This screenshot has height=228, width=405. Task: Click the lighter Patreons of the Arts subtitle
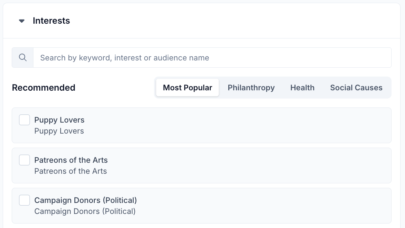(x=71, y=171)
